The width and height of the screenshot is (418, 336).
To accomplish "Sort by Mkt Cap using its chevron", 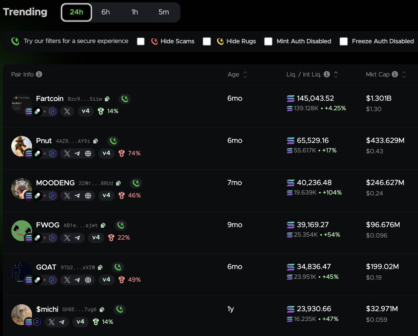I will [x=404, y=74].
